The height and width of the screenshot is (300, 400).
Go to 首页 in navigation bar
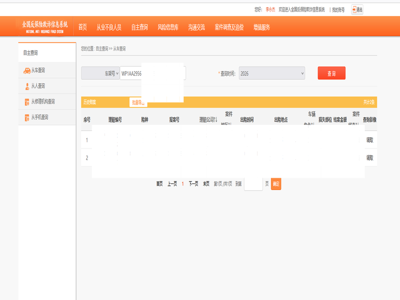click(82, 27)
